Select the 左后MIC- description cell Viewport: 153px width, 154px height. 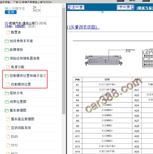[x=107, y=136]
